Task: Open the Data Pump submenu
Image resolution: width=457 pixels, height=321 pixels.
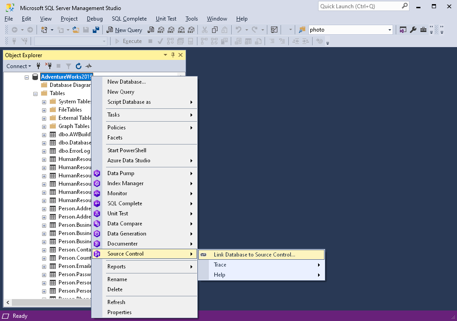Action: (144, 173)
